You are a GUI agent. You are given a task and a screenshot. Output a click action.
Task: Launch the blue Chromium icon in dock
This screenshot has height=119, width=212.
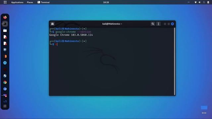coord(5,89)
